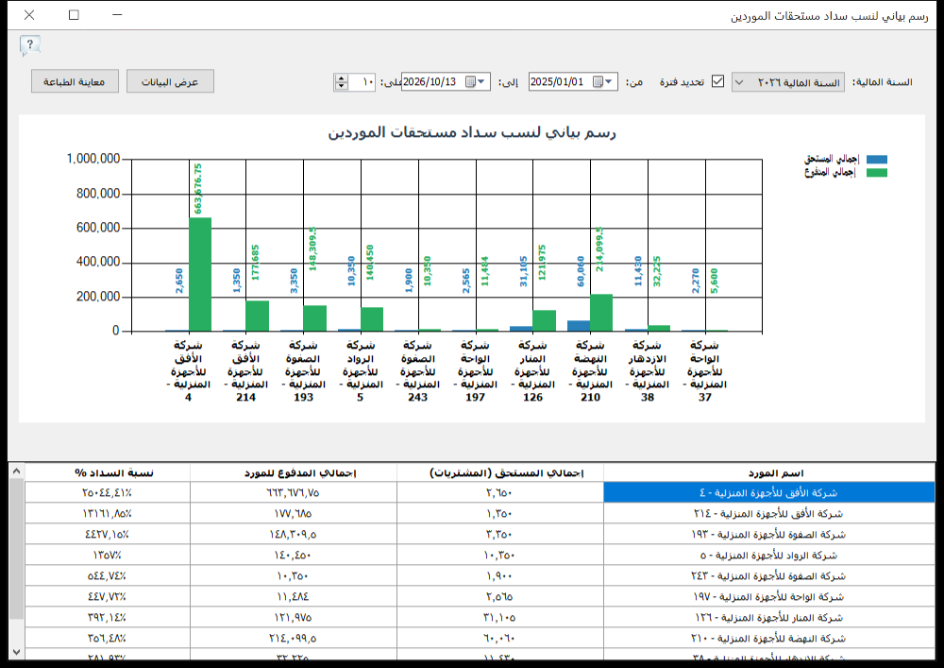Click the table scrollbar's up arrow
Image resolution: width=944 pixels, height=668 pixels.
(x=16, y=471)
